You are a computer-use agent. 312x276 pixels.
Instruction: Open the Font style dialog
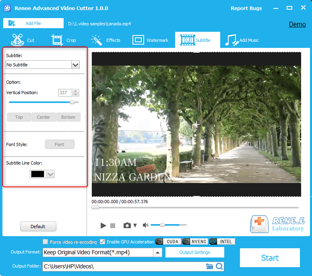coord(60,144)
